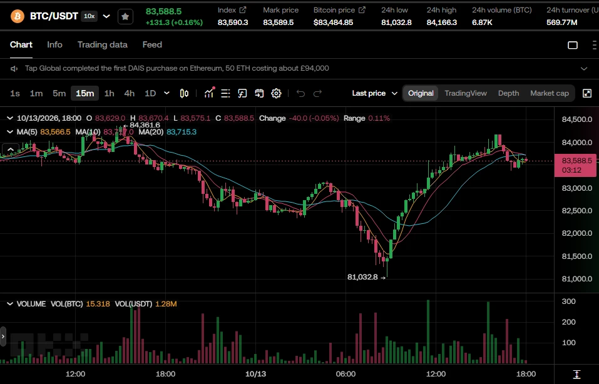Screen dimensions: 599x384
Task: Expand the announcement banner chevron
Action: 584,69
